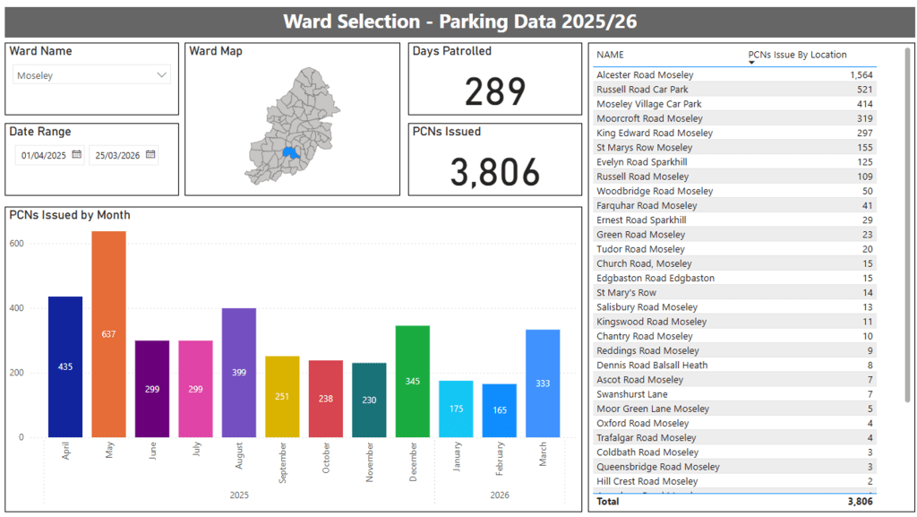Screen dimensions: 917x517
Task: Sort table by NAME column header
Action: click(610, 55)
